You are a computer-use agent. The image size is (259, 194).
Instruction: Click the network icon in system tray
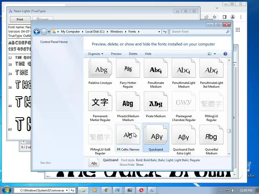pos(227,190)
